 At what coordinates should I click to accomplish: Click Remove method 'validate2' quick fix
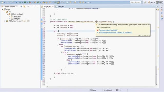coord(108,30)
